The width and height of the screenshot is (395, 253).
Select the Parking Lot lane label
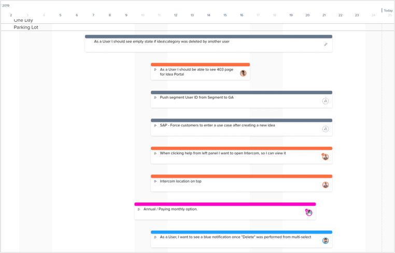click(26, 27)
